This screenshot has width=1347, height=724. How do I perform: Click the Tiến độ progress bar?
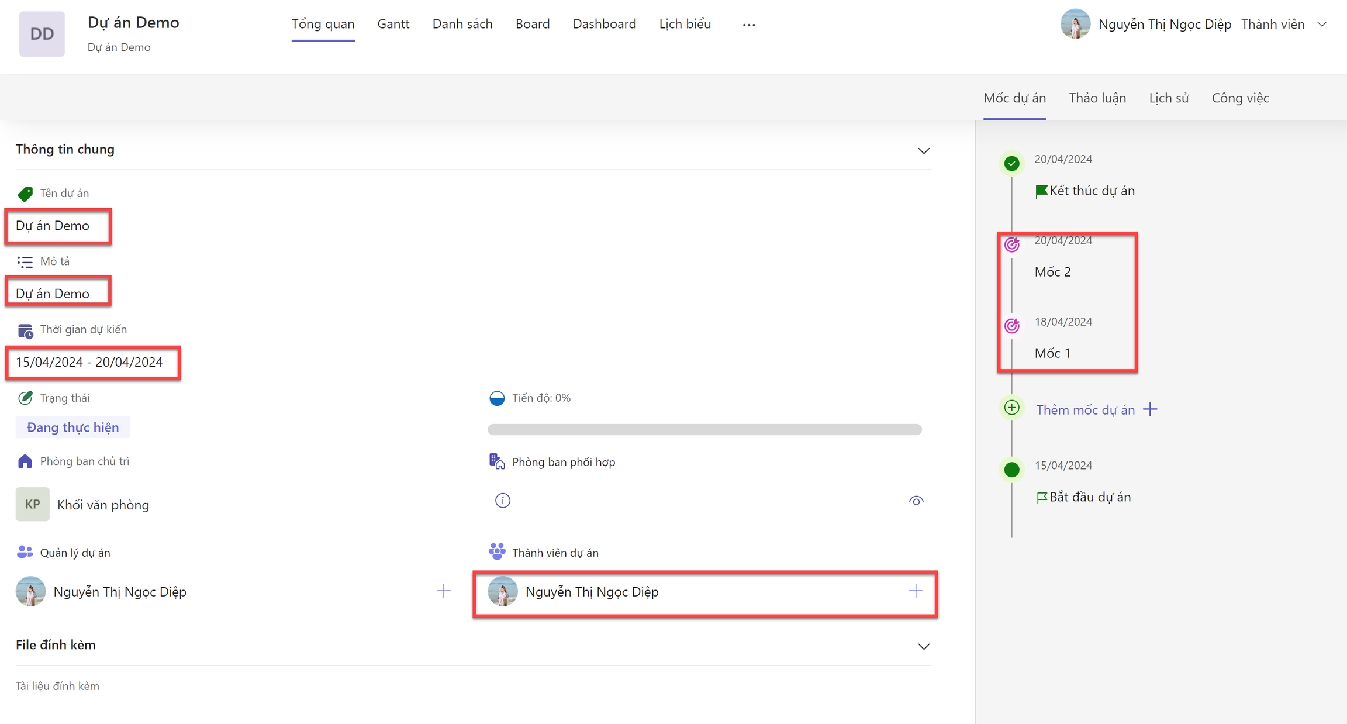(704, 430)
